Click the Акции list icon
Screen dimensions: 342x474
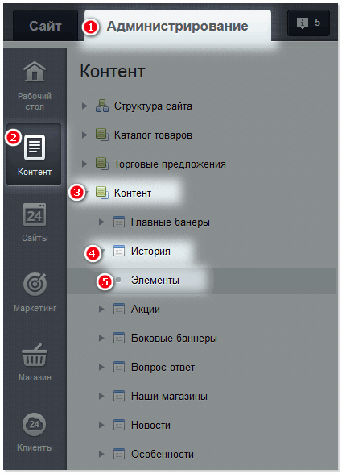pyautogui.click(x=119, y=309)
